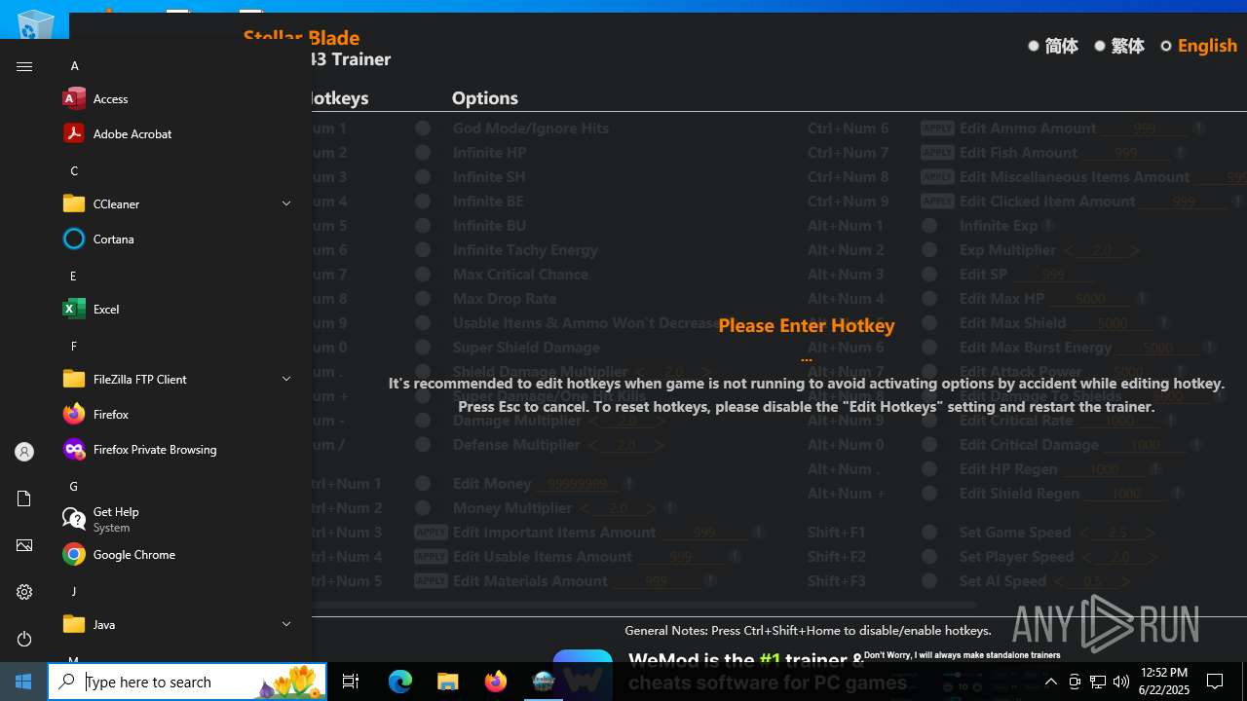Increase Set Player Speed value
The image size is (1247, 701).
point(1153,557)
